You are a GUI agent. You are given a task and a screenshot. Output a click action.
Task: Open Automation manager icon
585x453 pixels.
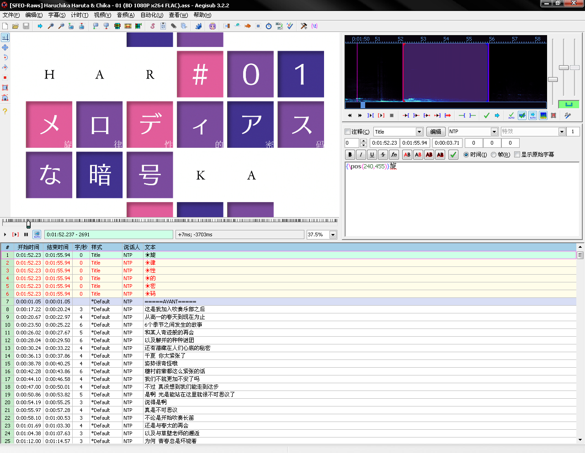click(198, 26)
